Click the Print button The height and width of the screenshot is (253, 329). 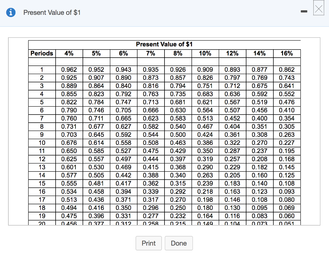(x=148, y=243)
